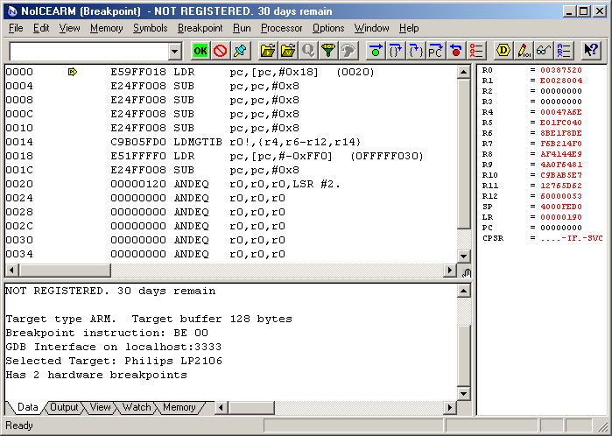Open the Edit menu
The width and height of the screenshot is (612, 436).
[41, 28]
